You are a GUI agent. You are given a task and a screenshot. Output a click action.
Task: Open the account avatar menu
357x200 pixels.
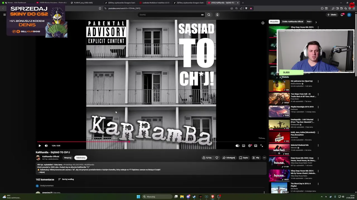[x=349, y=15]
